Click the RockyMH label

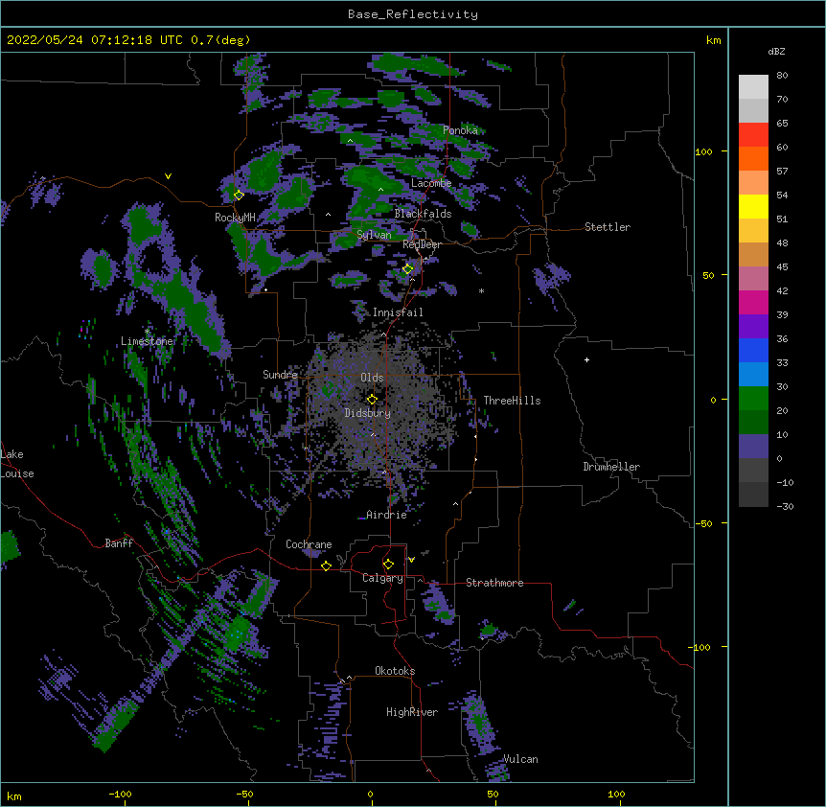point(235,218)
